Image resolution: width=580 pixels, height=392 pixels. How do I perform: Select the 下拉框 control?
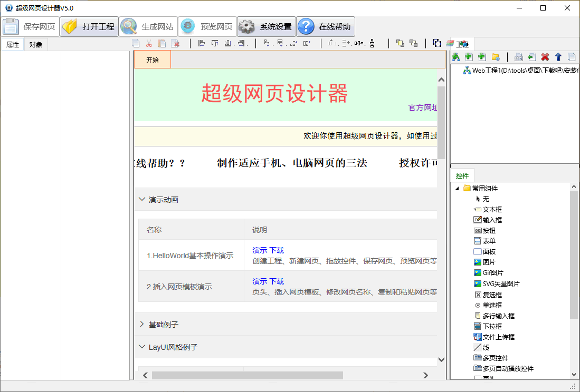(x=488, y=326)
